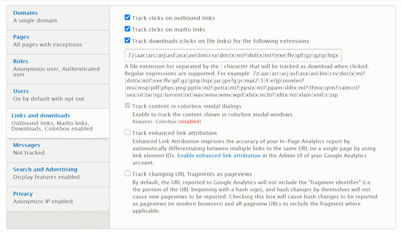This screenshot has height=234, width=402.
Task: Open the Users tab
Action: pos(21,91)
